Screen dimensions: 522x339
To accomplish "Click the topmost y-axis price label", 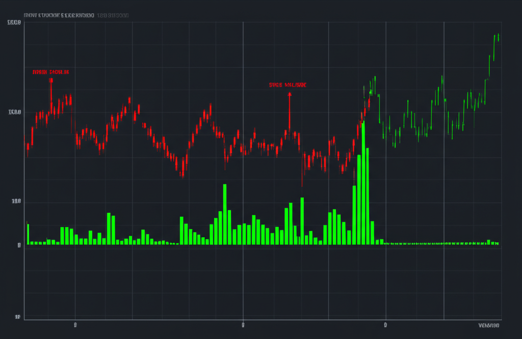I will (15, 23).
